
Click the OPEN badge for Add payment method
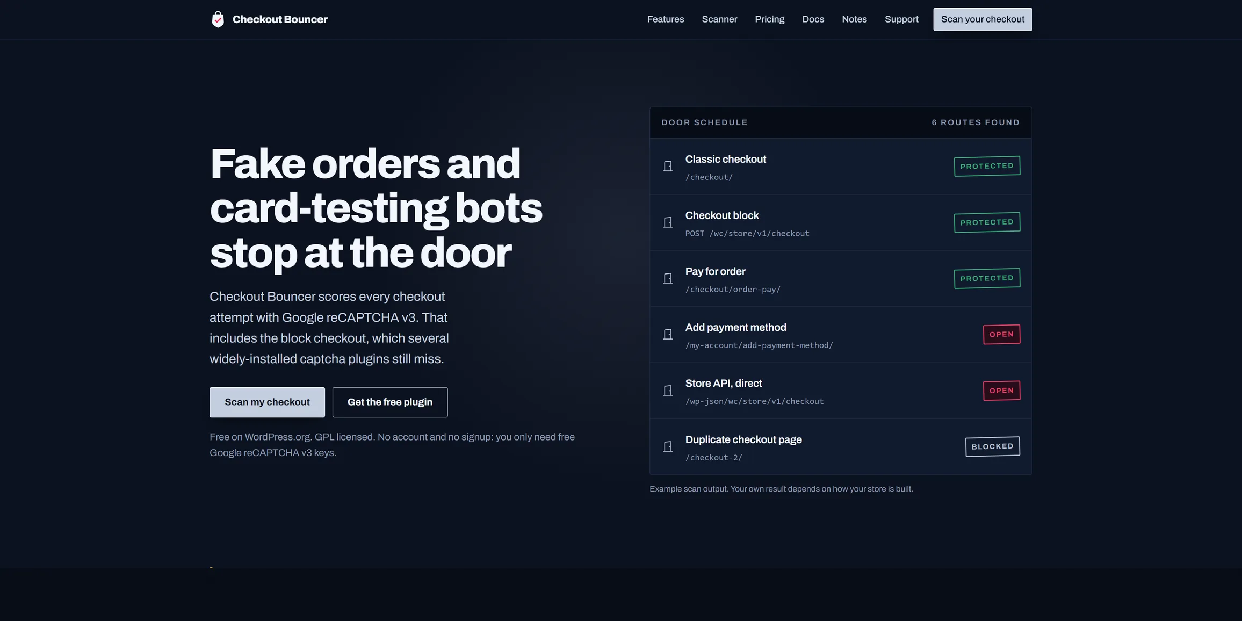1001,334
